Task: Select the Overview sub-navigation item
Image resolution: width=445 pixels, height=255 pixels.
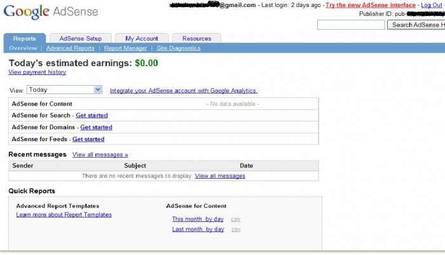Action: click(x=23, y=48)
